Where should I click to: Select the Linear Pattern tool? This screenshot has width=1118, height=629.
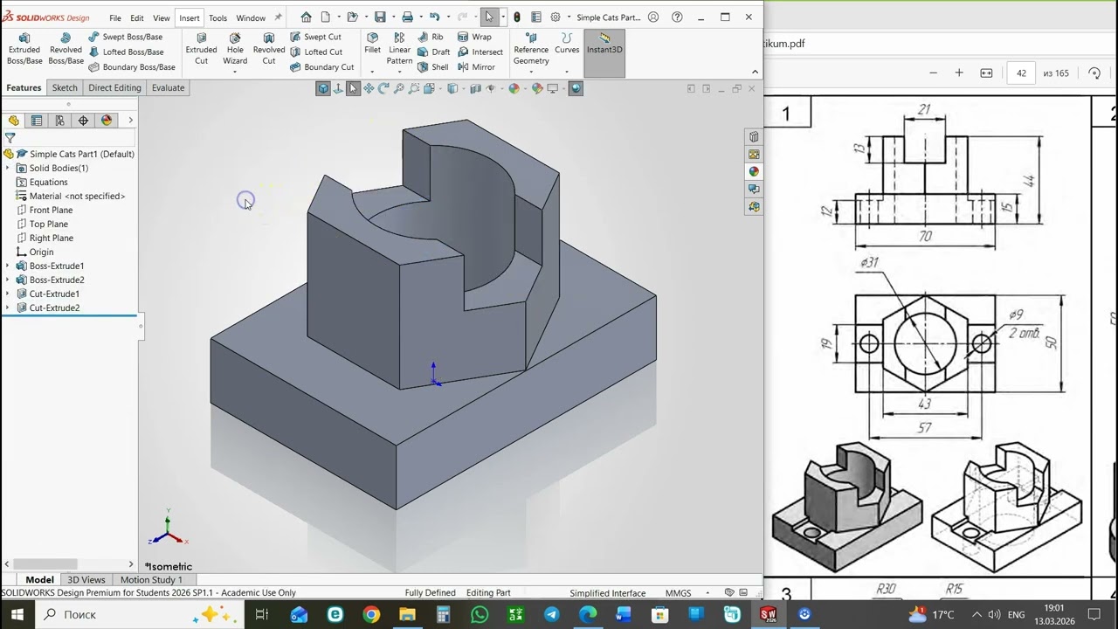point(399,49)
